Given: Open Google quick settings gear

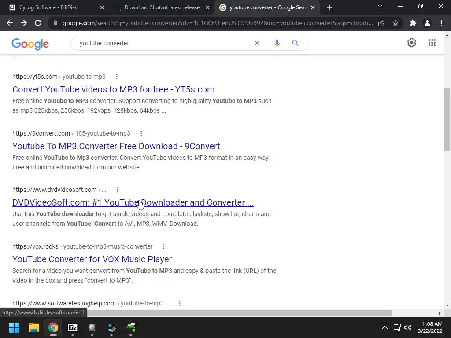Looking at the screenshot, I should 412,43.
